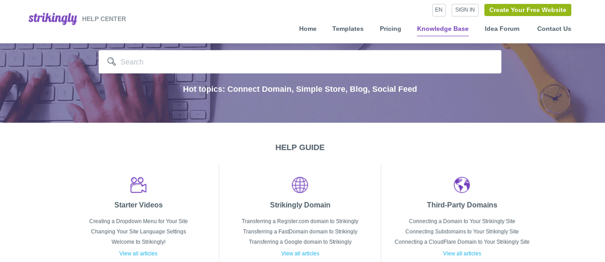The image size is (605, 262).
Task: Open Transferring a Register.com domain article
Action: point(300,221)
